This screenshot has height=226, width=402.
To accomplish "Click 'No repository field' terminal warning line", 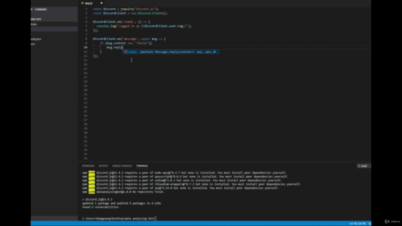I will click(x=123, y=192).
